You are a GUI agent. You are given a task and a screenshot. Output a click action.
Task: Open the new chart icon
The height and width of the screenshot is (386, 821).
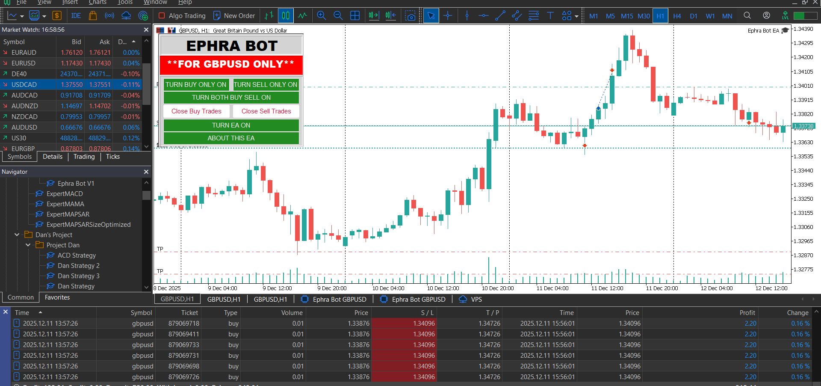coord(12,16)
